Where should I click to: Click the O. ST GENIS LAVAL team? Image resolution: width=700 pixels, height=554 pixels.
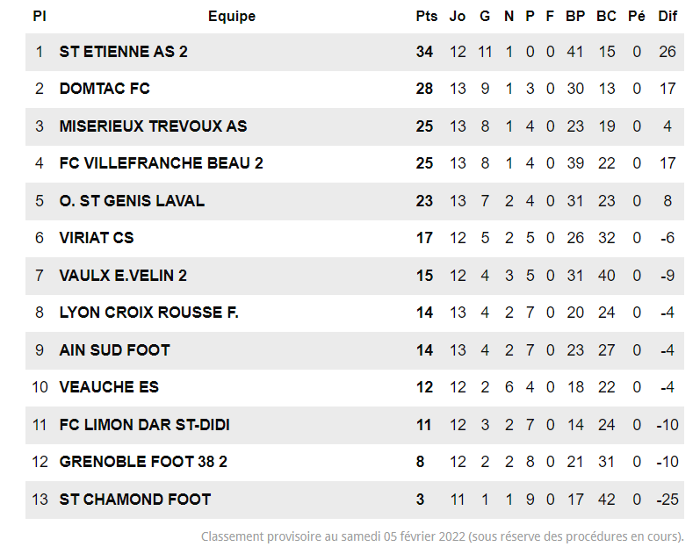click(x=132, y=201)
